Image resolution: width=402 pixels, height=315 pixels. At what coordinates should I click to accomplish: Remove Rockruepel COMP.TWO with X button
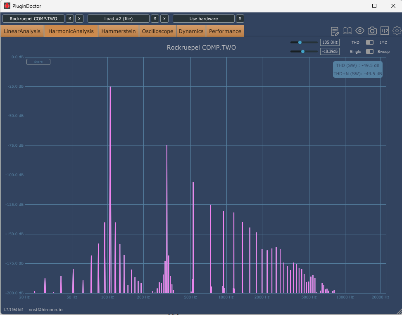point(79,19)
